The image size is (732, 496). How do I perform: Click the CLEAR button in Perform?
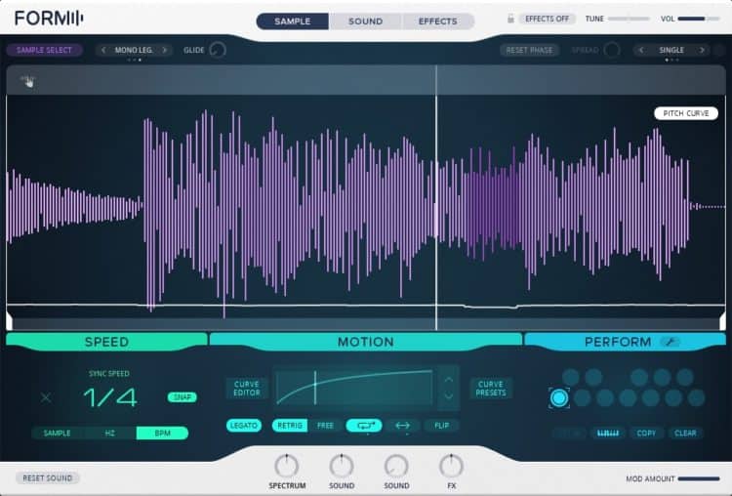coord(685,433)
